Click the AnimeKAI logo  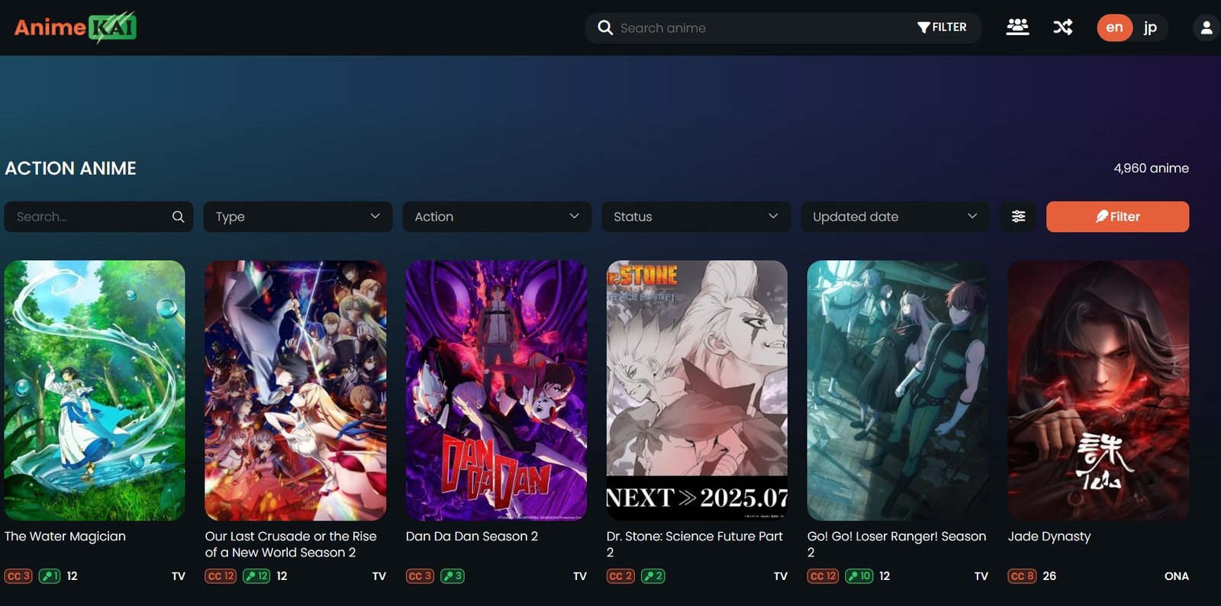(75, 27)
